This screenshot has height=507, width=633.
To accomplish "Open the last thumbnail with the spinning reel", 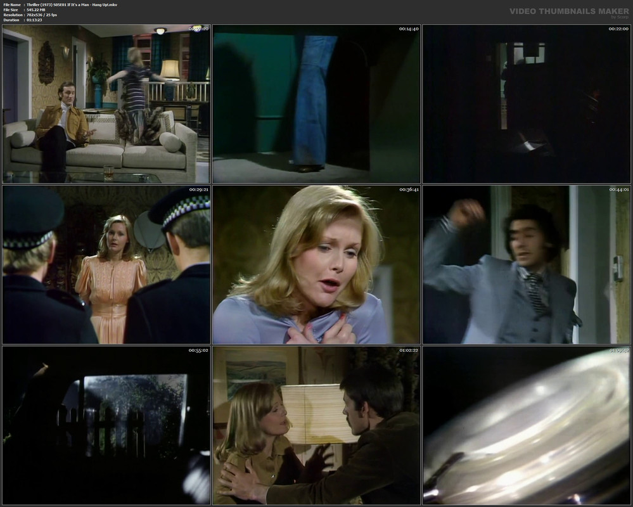I will coord(527,425).
